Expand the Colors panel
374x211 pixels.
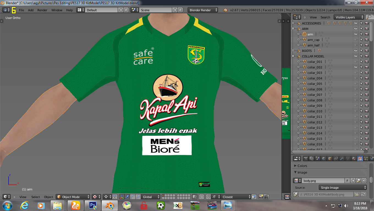(x=295, y=166)
